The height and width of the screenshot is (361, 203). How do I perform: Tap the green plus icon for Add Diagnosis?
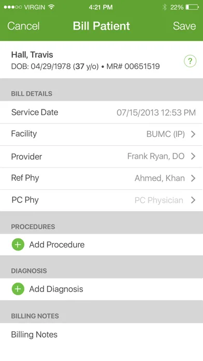pyautogui.click(x=18, y=289)
